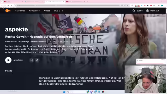Share the episode using the share icon
The image size is (167, 94).
[37, 60]
